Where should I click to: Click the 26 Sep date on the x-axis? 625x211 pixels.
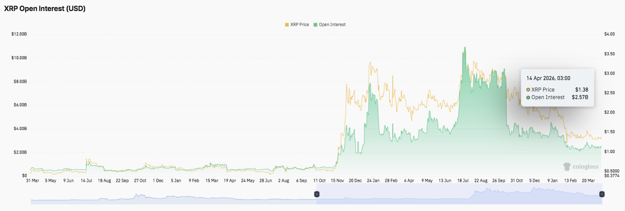[499, 180]
